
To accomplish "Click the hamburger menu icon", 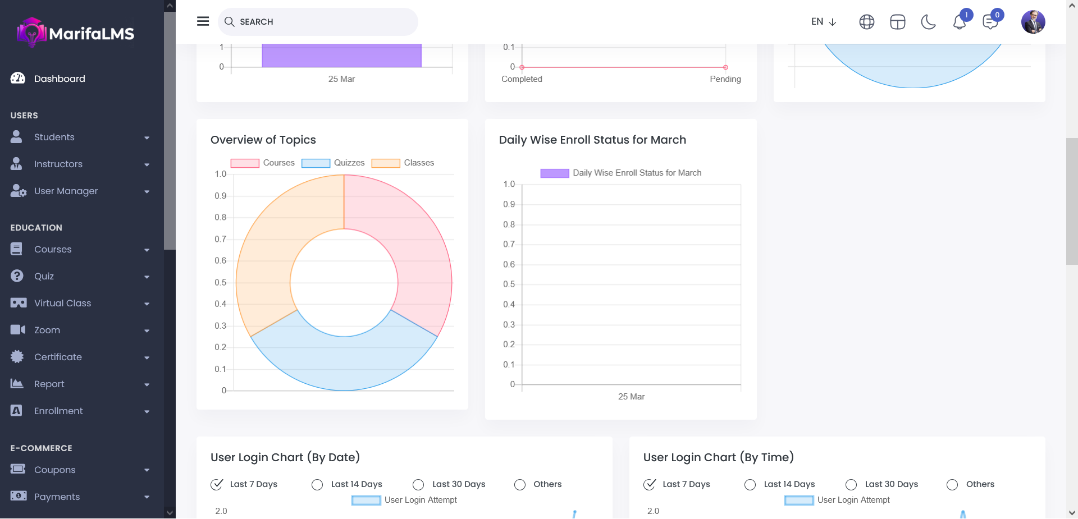I will [203, 21].
